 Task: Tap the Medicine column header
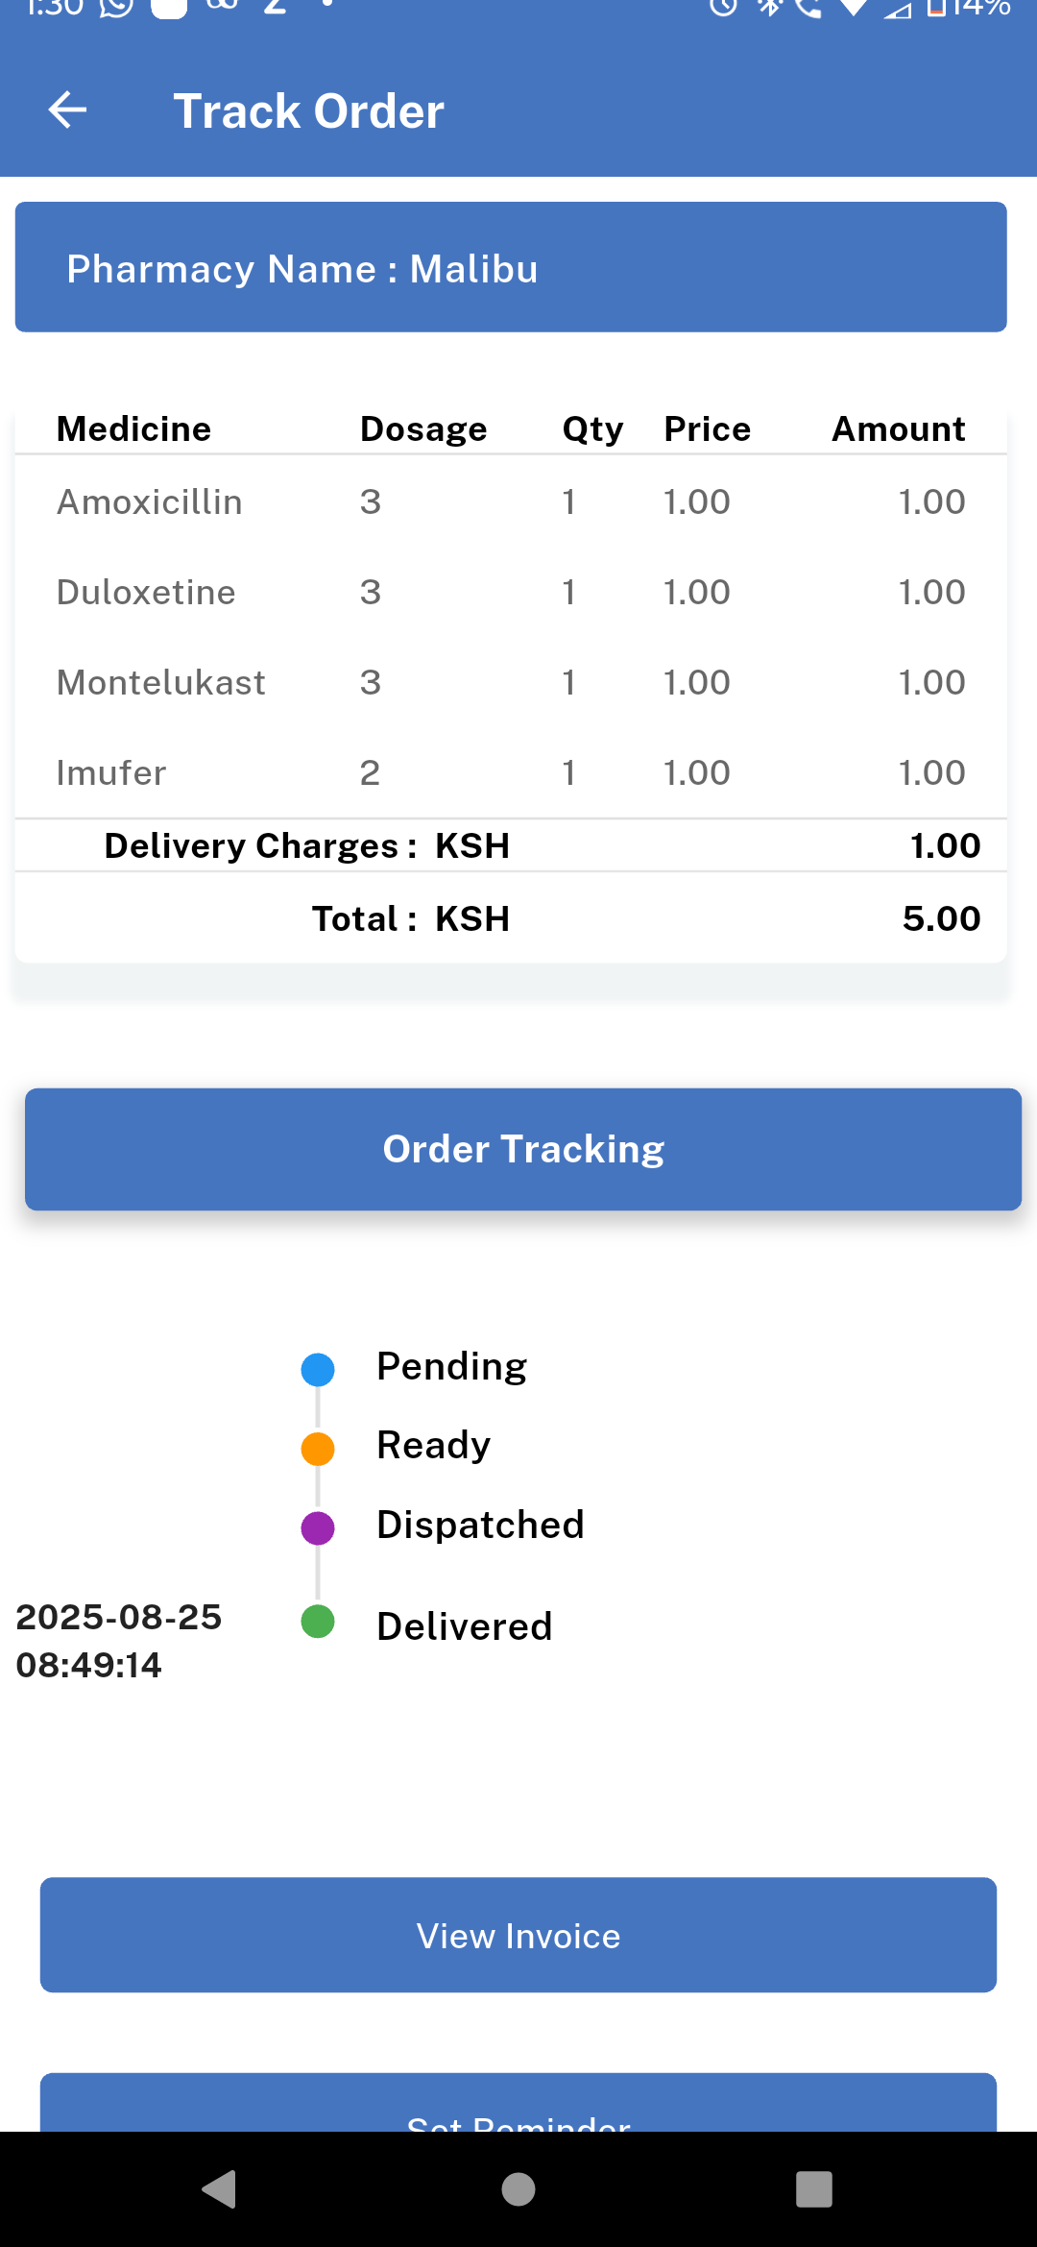pos(133,428)
